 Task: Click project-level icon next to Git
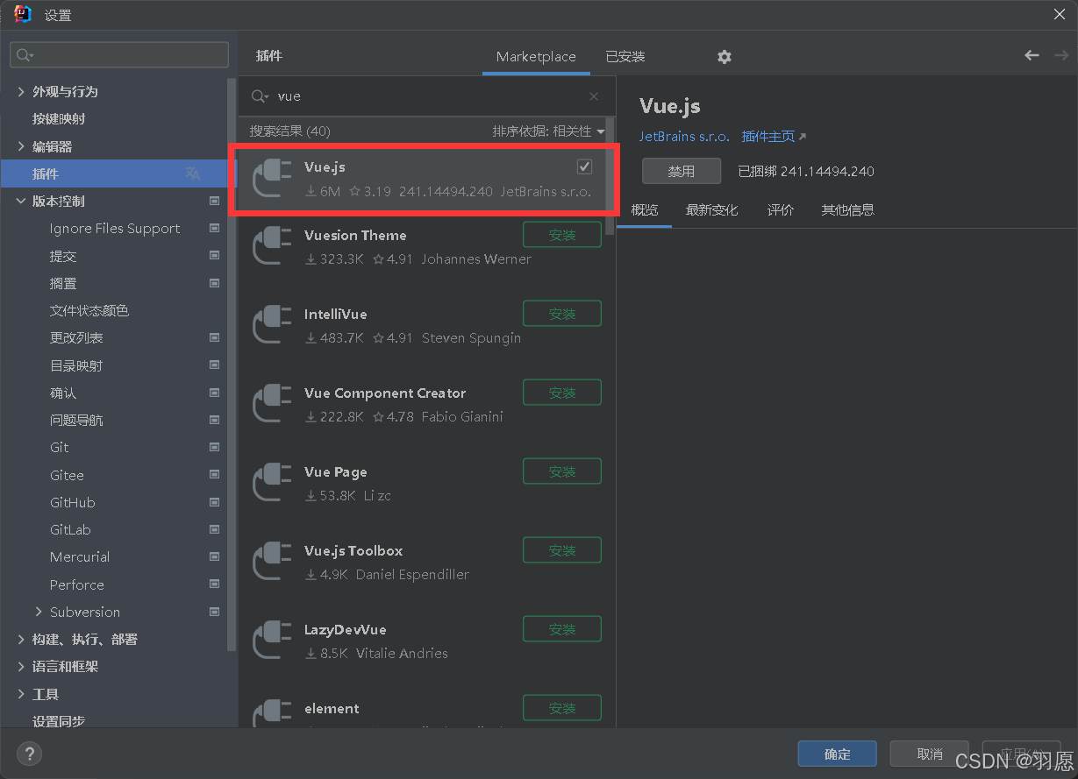click(x=214, y=447)
